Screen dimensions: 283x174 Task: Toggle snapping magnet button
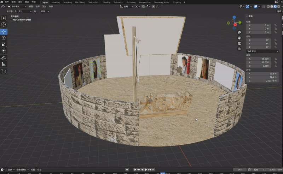coord(143,6)
